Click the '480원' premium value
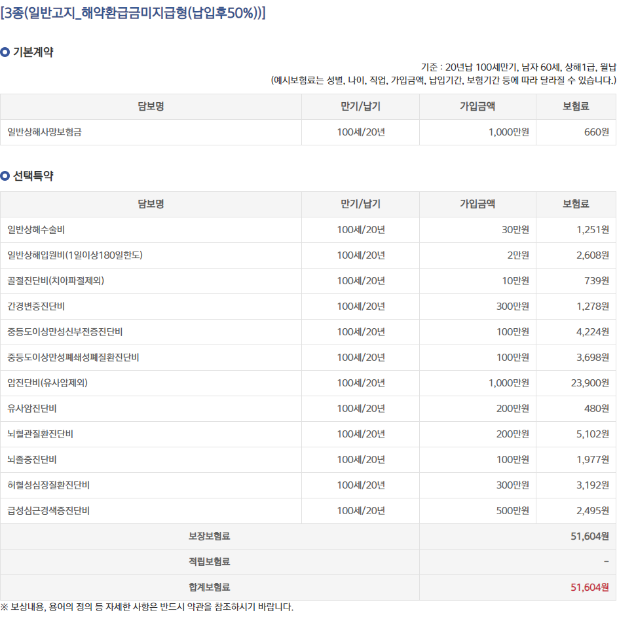This screenshot has width=617, height=617. [597, 409]
